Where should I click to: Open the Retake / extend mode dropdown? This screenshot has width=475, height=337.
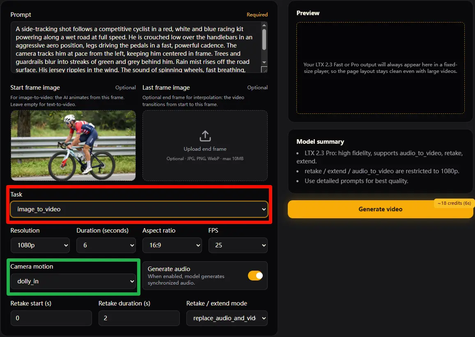tap(227, 318)
